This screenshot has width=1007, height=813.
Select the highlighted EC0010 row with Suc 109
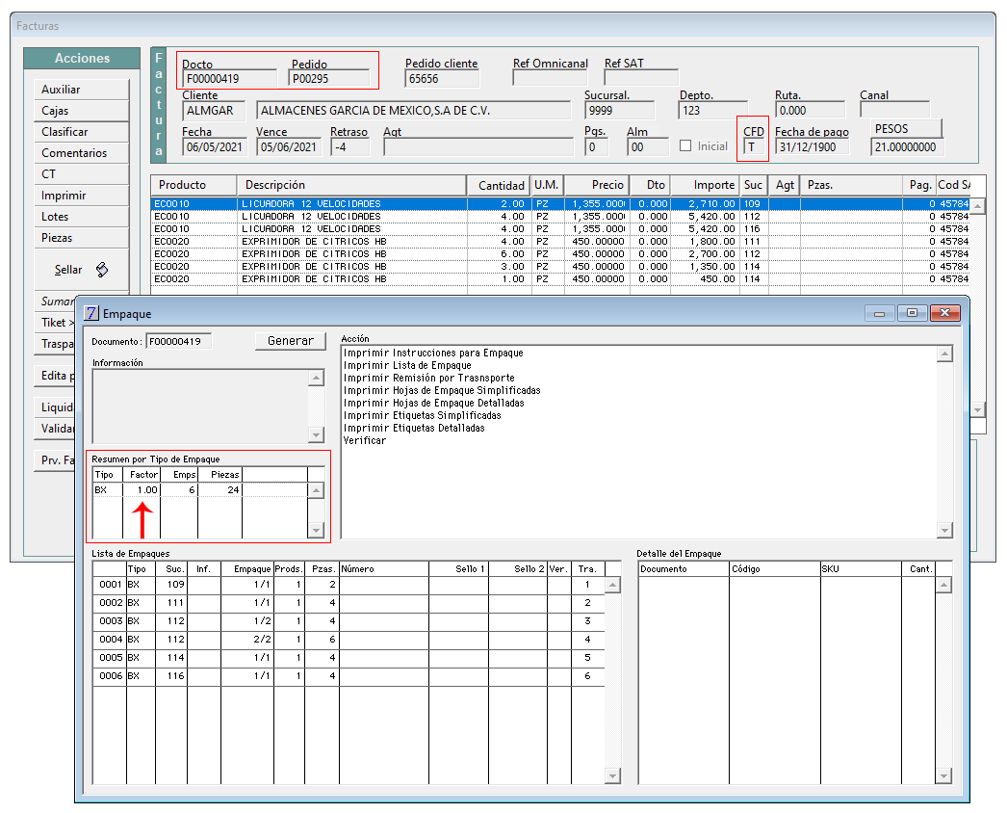(559, 204)
